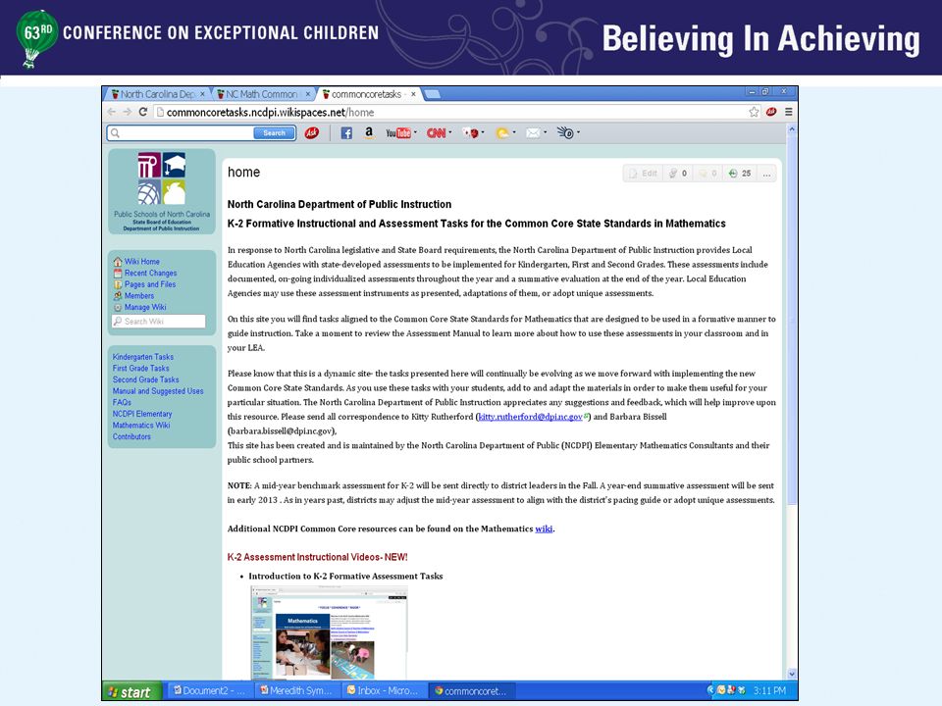Open Manage Wiki link
Viewport: 942px width, 706px height.
point(145,307)
